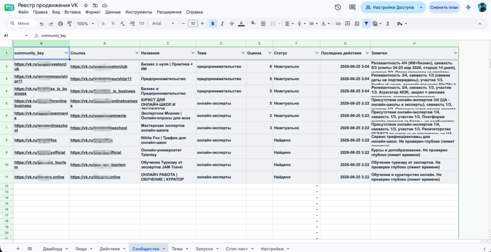View cloud save status
Viewport: 491px width, 252px height.
point(105,6)
